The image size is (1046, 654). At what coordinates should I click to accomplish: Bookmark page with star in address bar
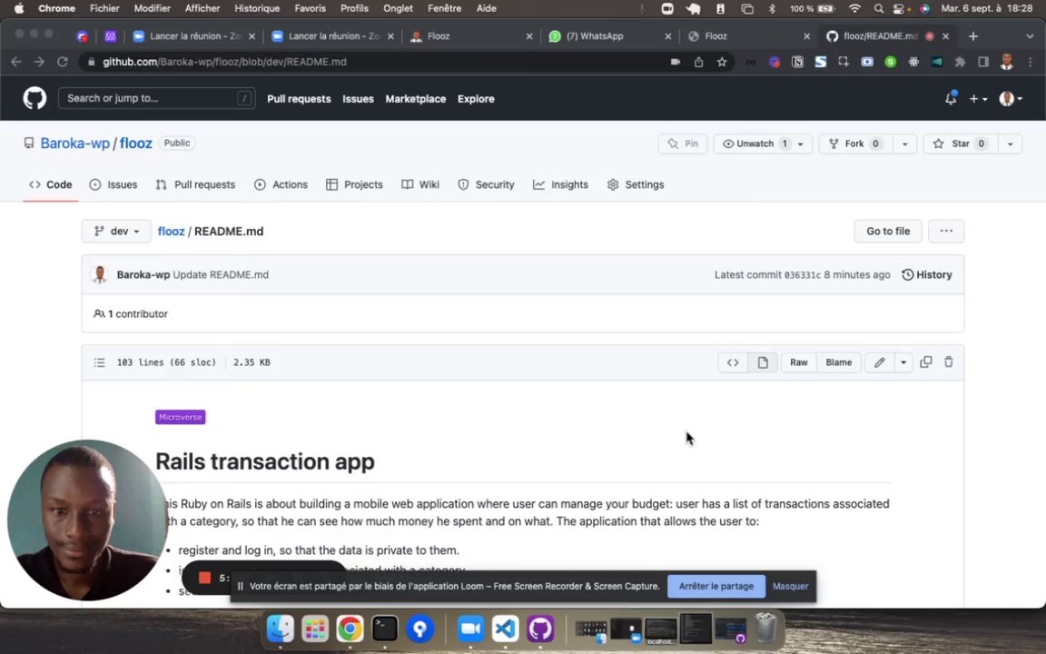[x=722, y=62]
